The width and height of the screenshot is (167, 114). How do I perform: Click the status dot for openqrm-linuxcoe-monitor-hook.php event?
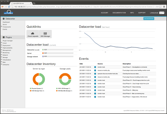pyautogui.click(x=95, y=74)
